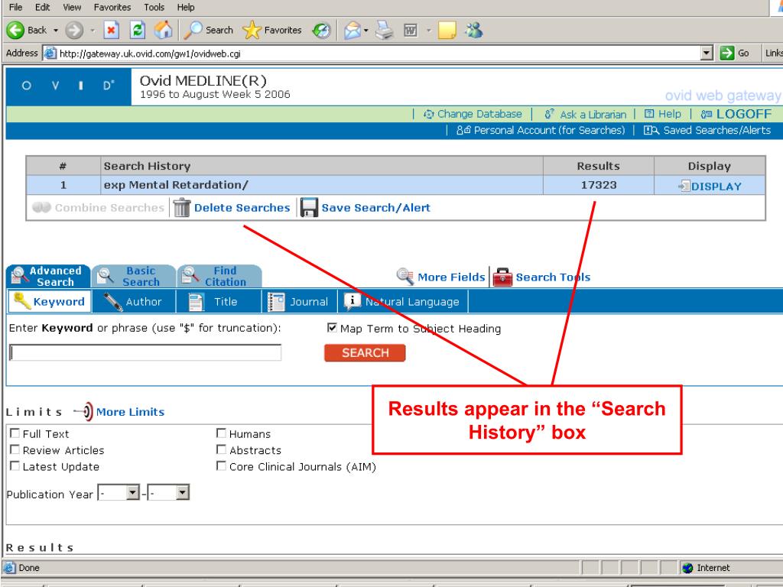
Task: Go to the Home page icon
Action: pyautogui.click(x=163, y=31)
